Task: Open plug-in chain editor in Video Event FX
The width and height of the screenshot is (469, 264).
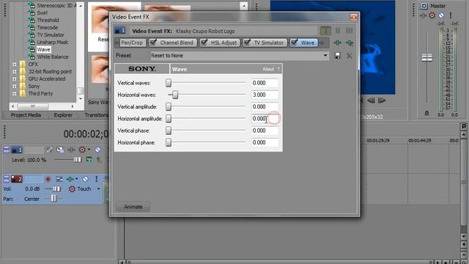Action: click(337, 43)
